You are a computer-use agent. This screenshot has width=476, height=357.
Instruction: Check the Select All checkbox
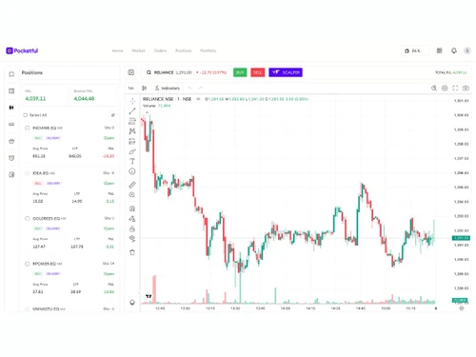point(26,115)
